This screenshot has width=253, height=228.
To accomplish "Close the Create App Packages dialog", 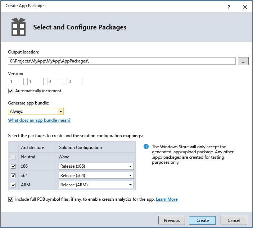I will (x=245, y=7).
